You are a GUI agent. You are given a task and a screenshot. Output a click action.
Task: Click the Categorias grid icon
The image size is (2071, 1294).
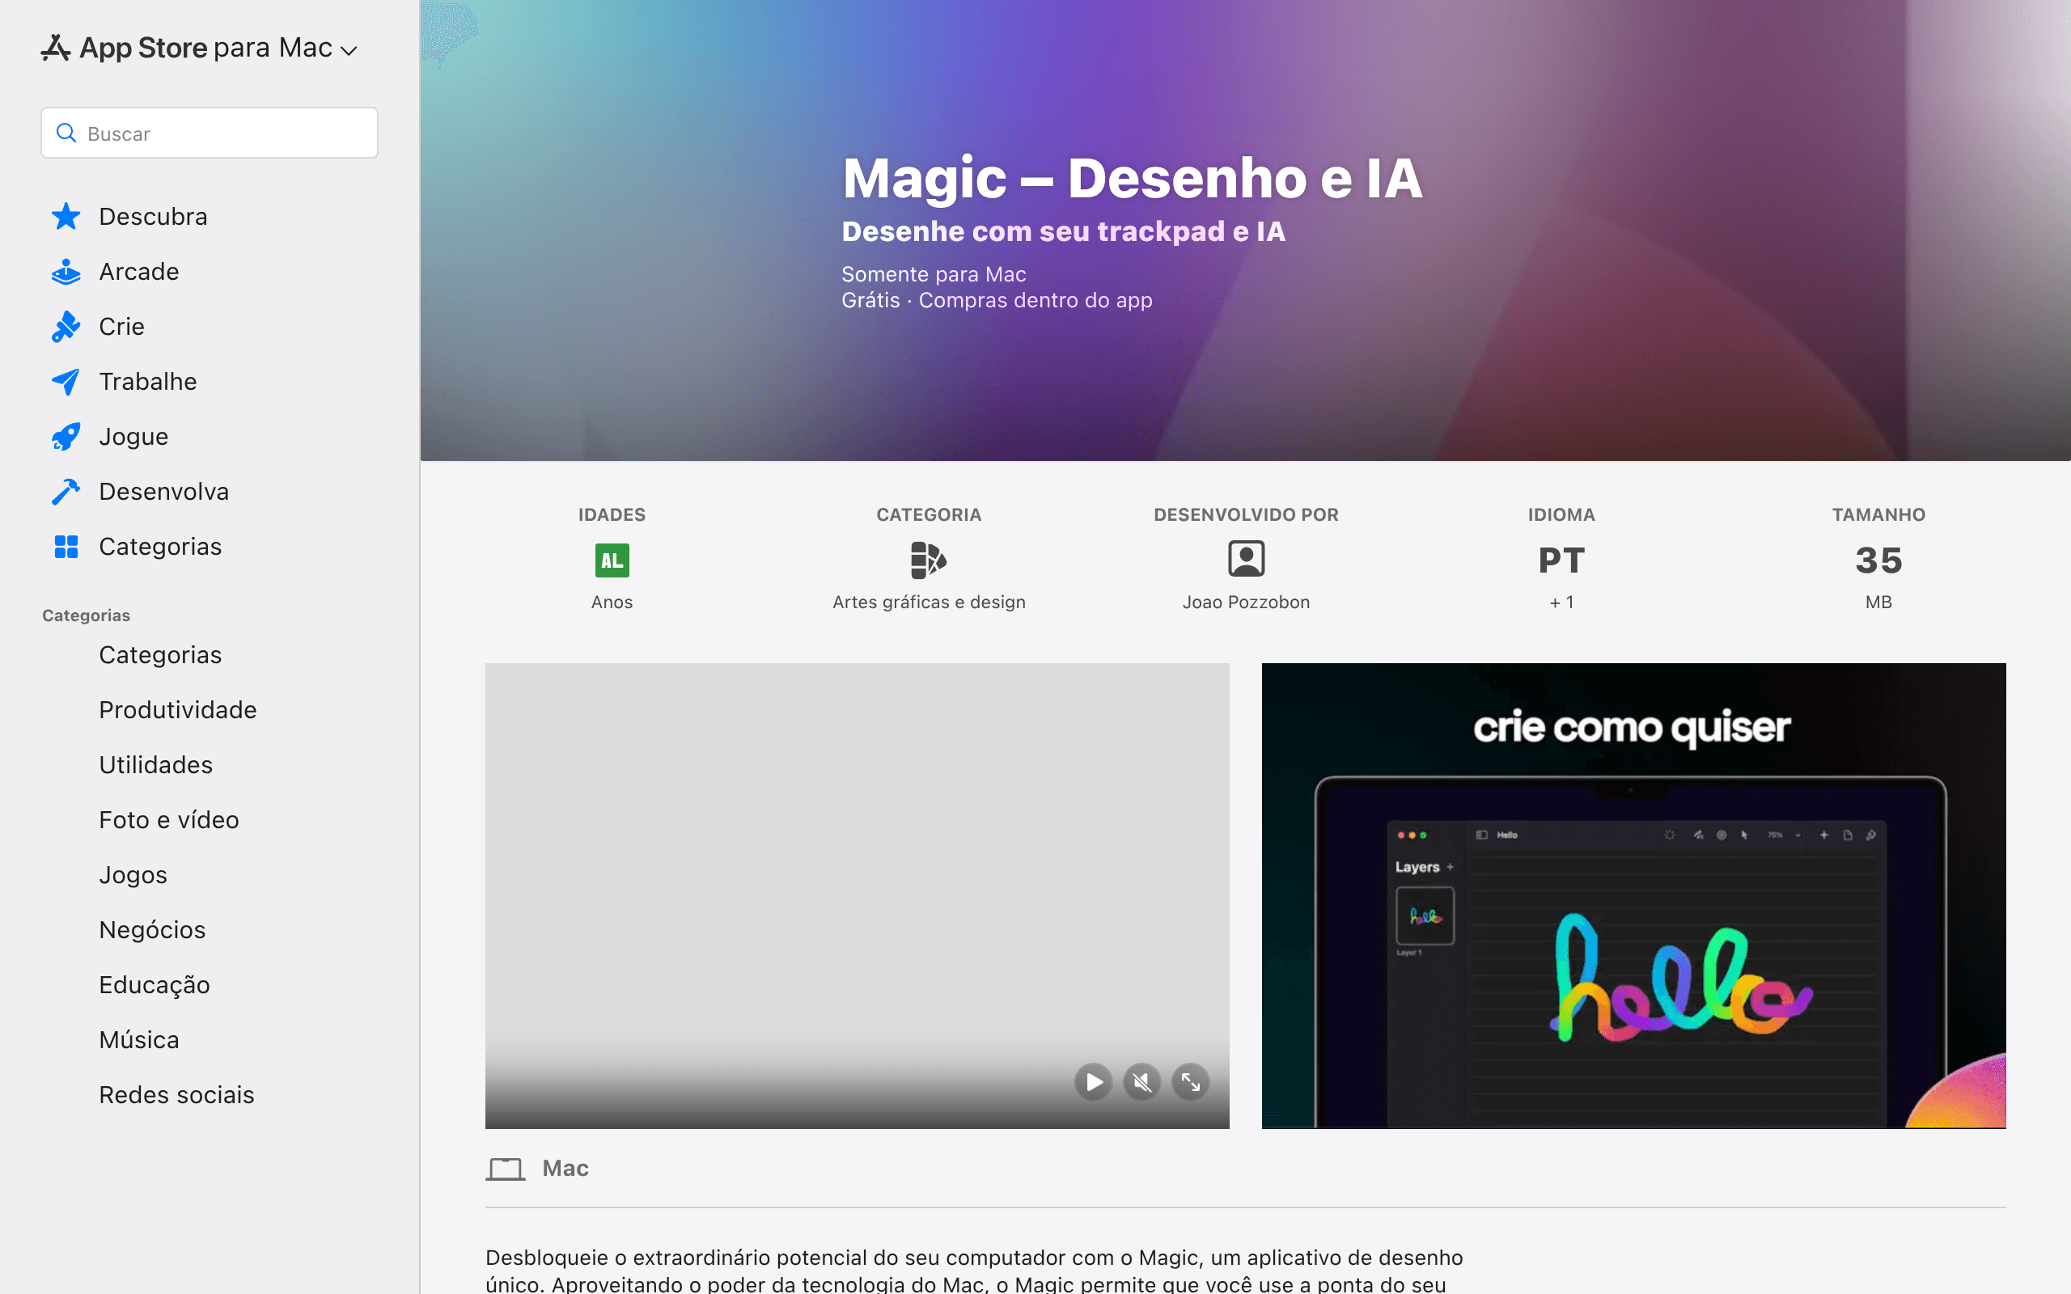[66, 546]
